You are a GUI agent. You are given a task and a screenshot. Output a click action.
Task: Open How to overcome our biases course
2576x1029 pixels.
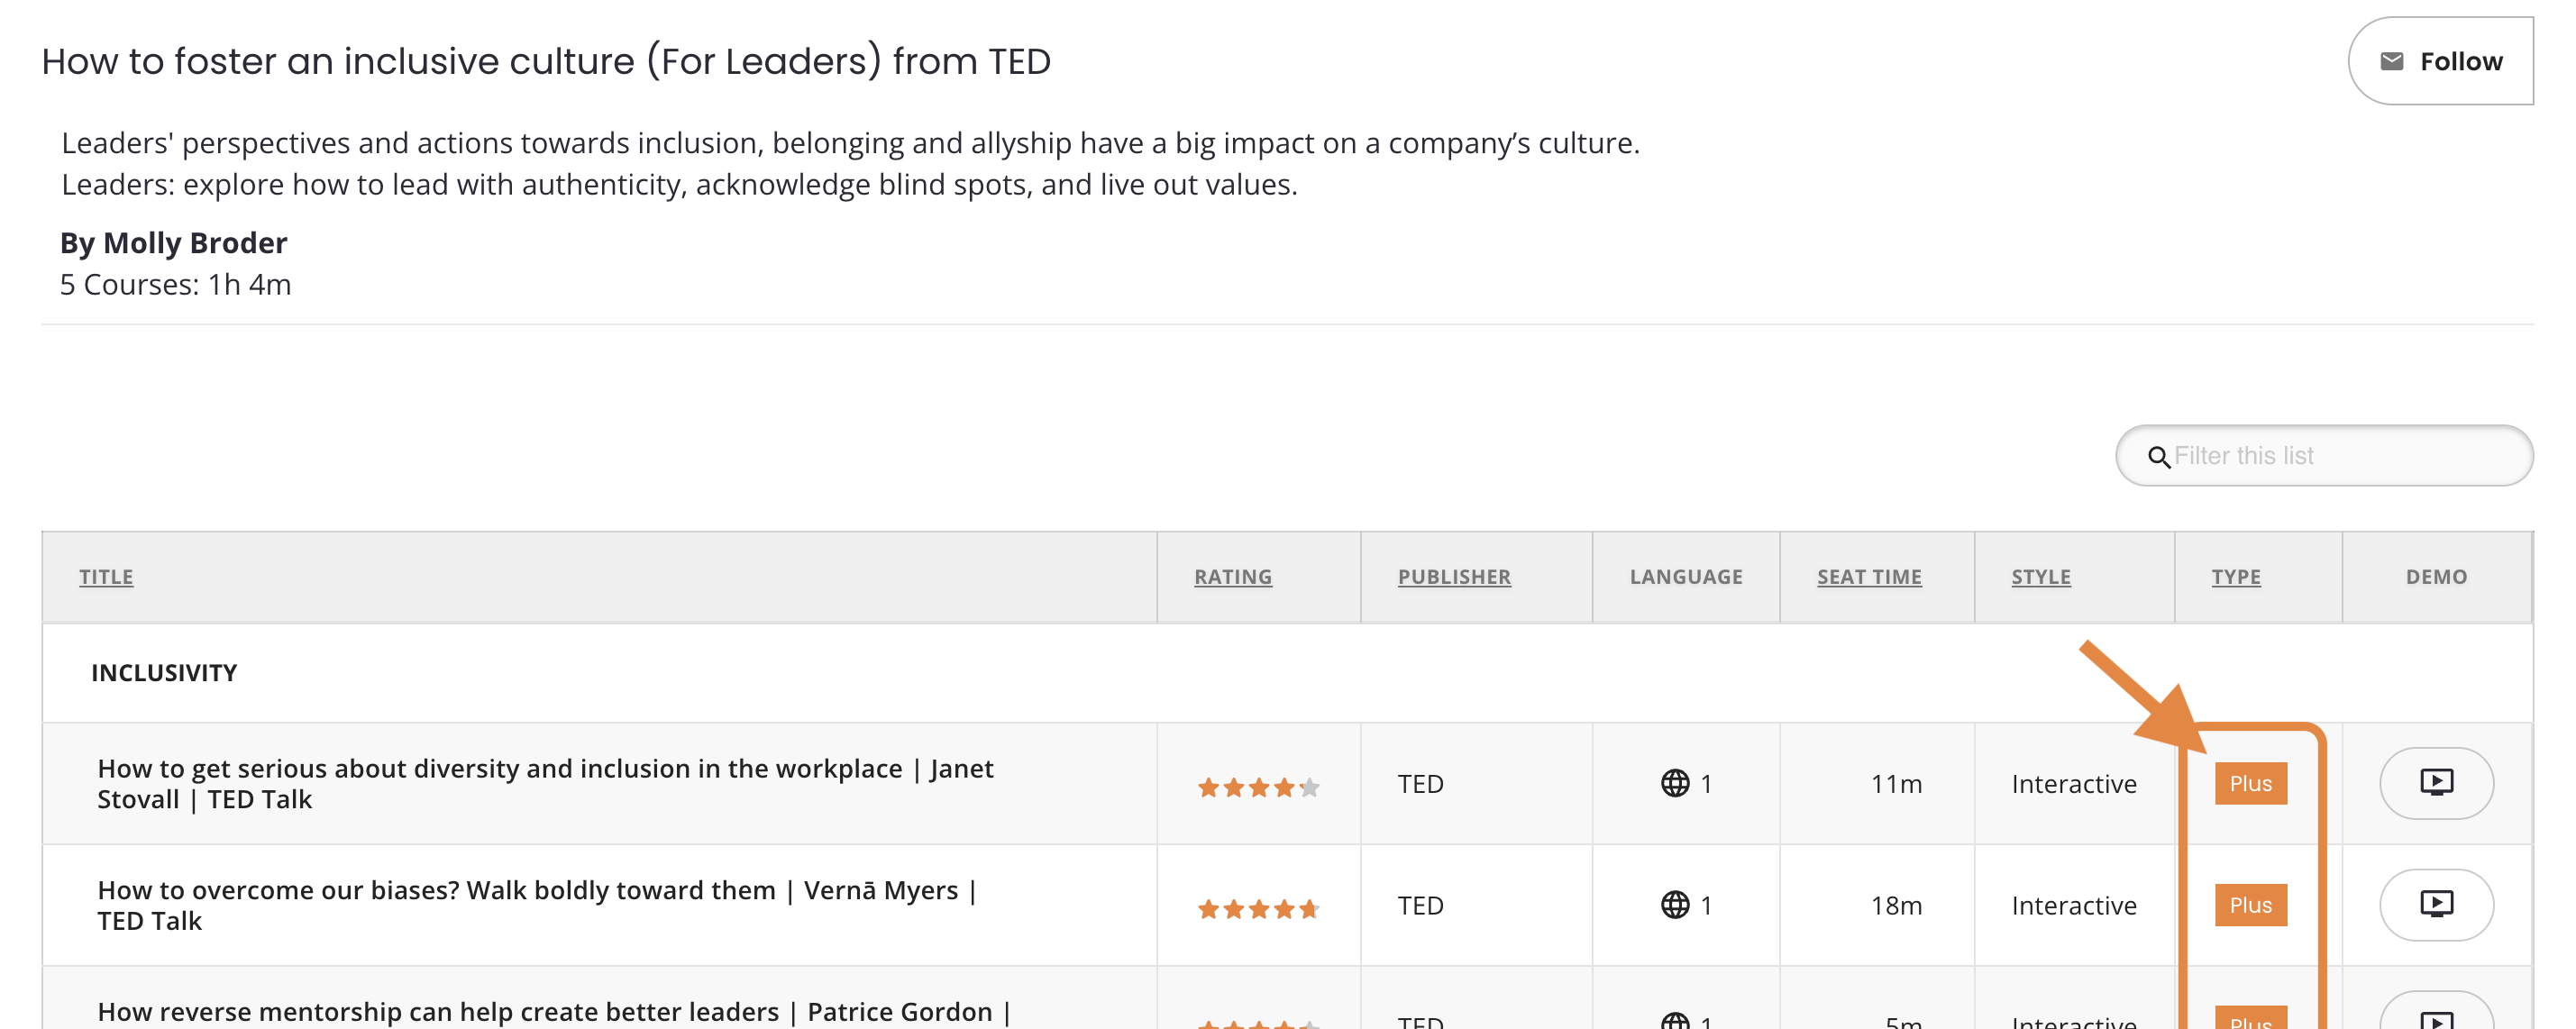click(x=537, y=905)
